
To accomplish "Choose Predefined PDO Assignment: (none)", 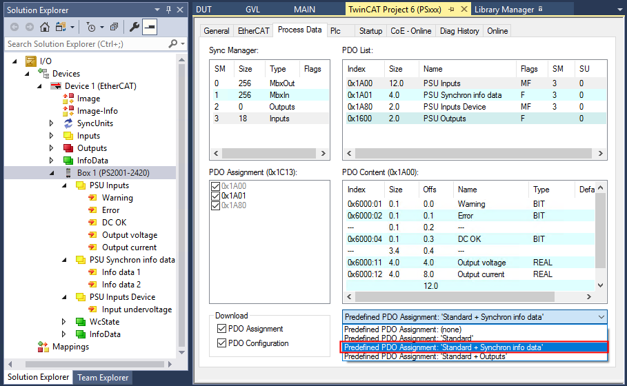I will click(475, 329).
